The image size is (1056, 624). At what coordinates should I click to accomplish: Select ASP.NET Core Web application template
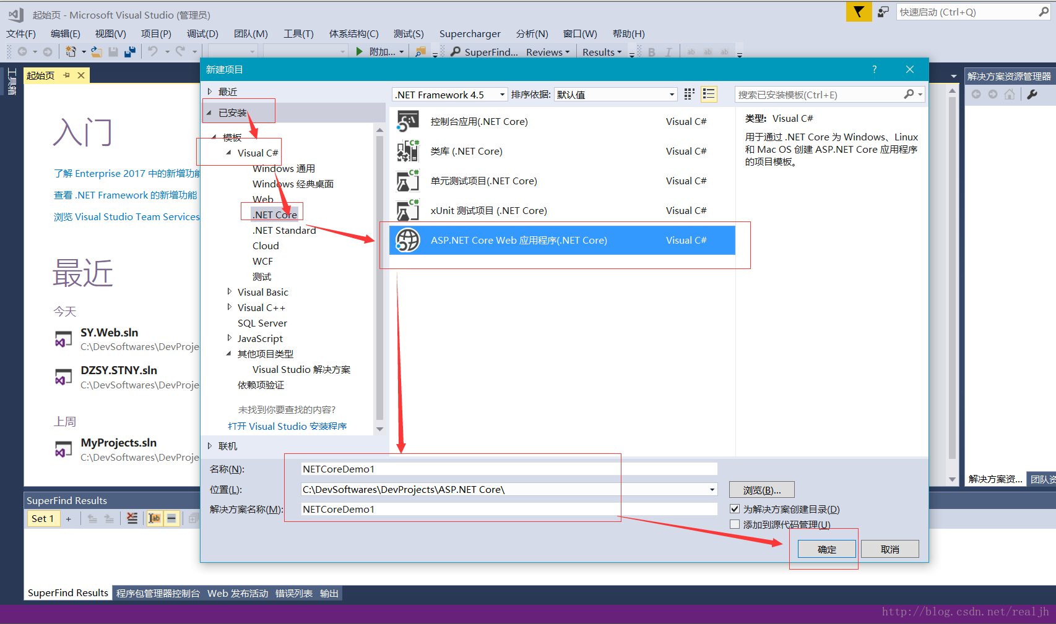(562, 240)
